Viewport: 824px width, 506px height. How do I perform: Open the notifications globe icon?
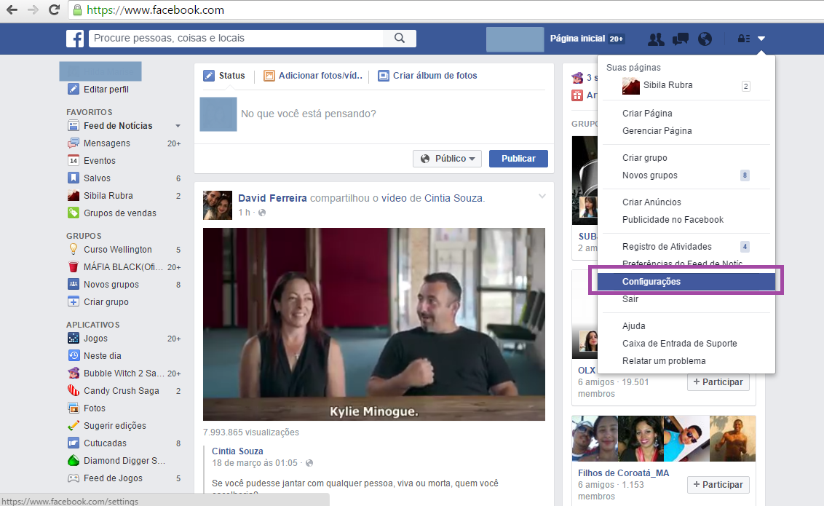coord(705,39)
